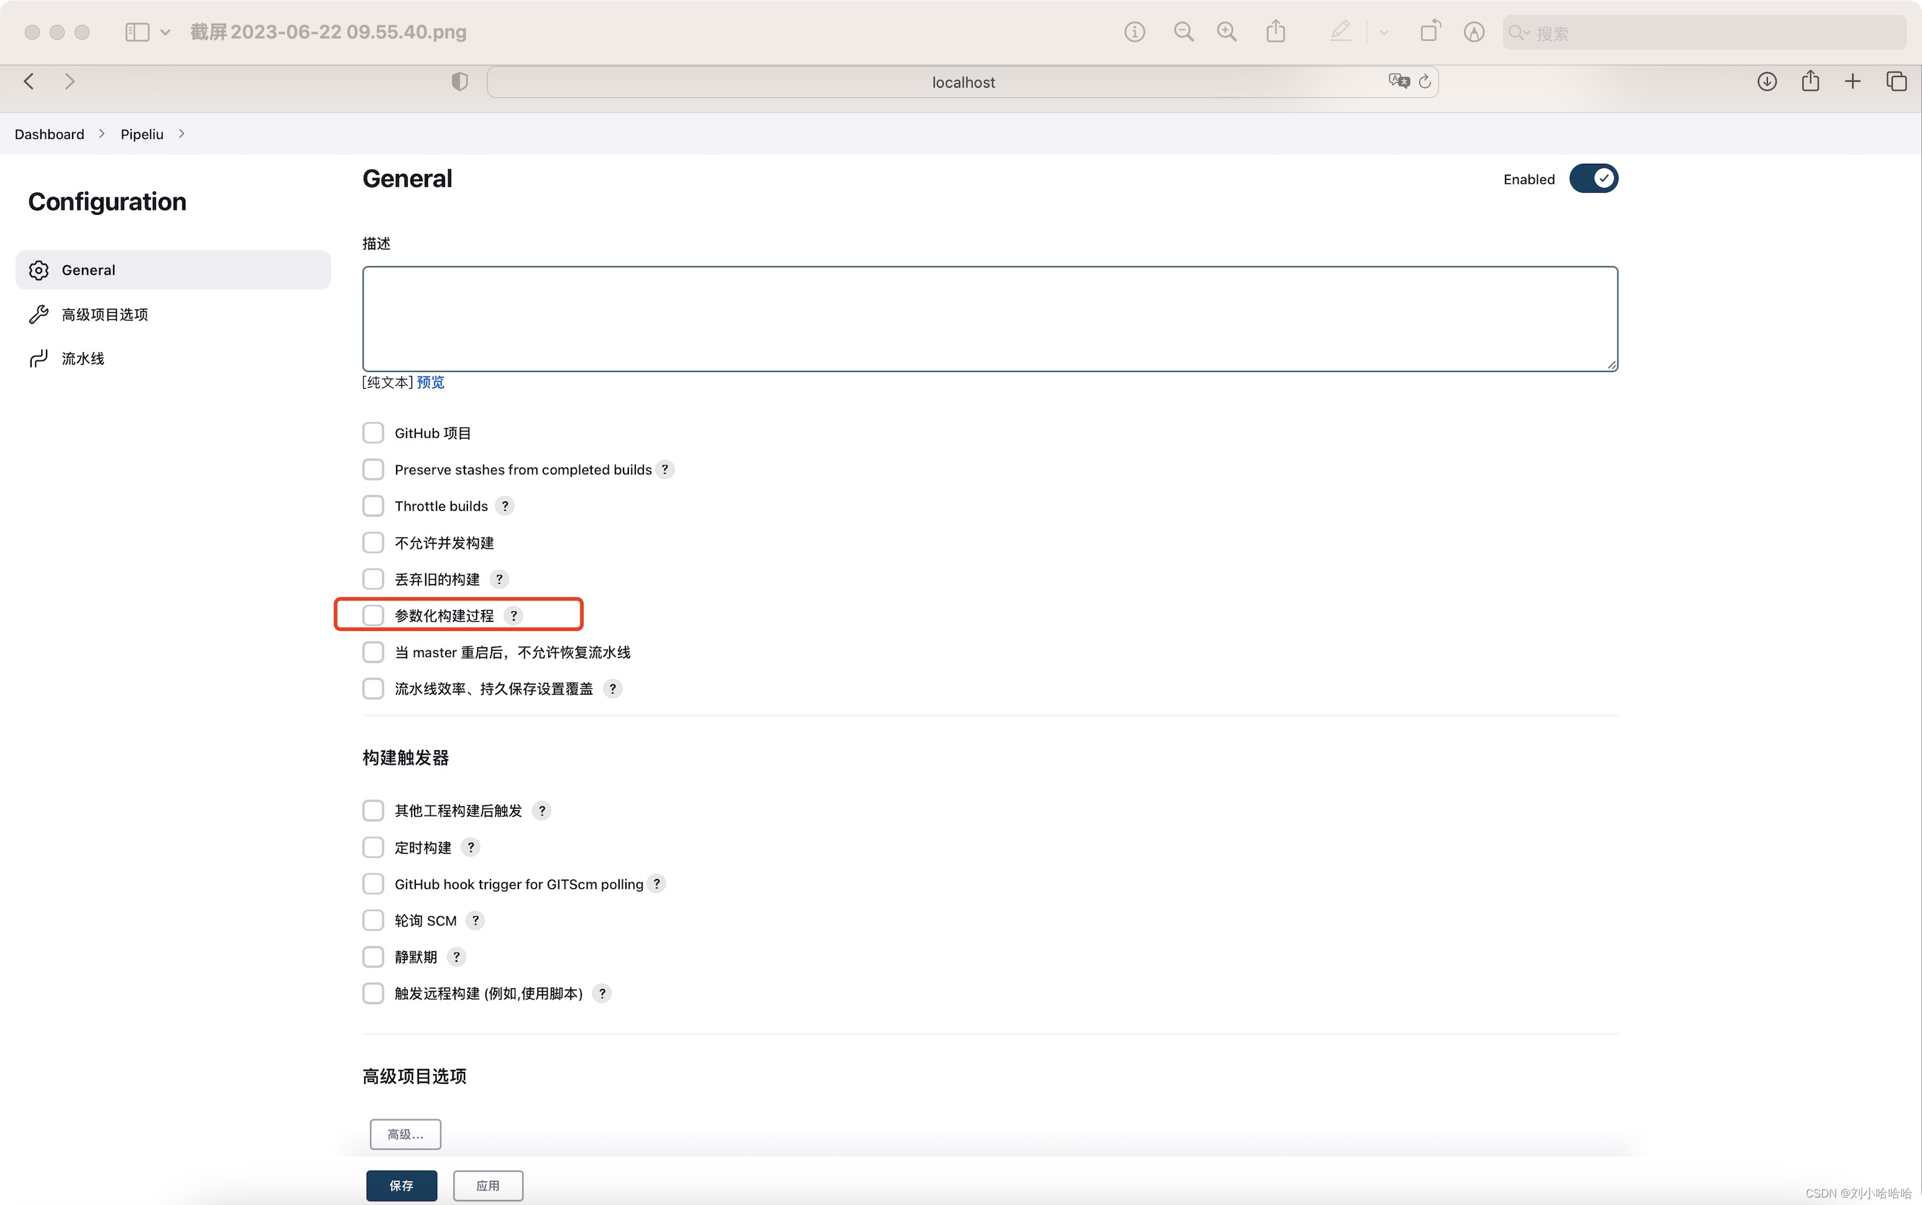Check 参数化构建过程 checkbox
Image resolution: width=1922 pixels, height=1205 pixels.
tap(373, 616)
